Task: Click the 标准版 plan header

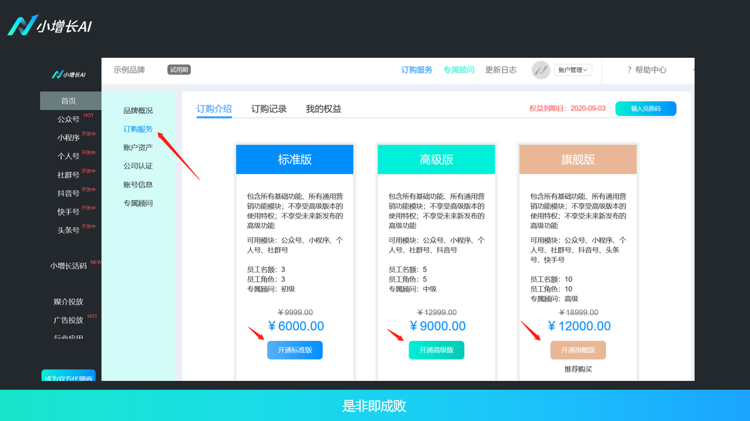Action: [295, 159]
